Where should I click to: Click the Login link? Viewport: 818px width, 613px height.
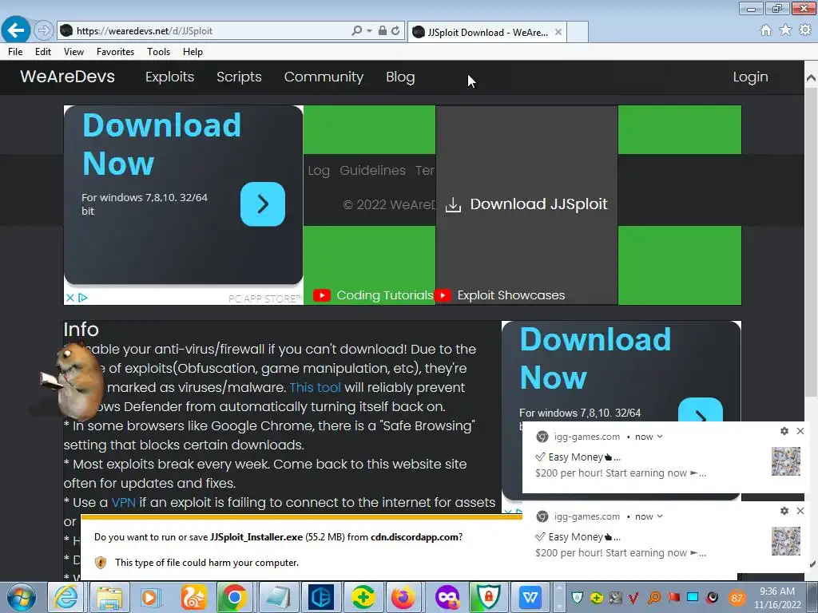click(750, 77)
